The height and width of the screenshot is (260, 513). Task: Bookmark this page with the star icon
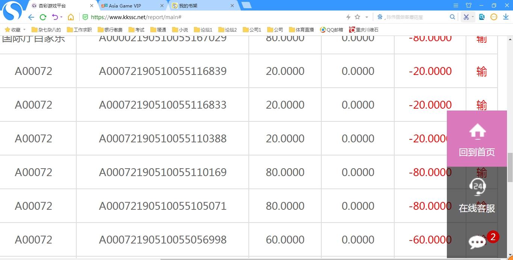pos(357,17)
